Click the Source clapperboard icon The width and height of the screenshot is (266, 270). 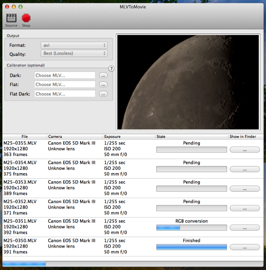click(x=11, y=18)
